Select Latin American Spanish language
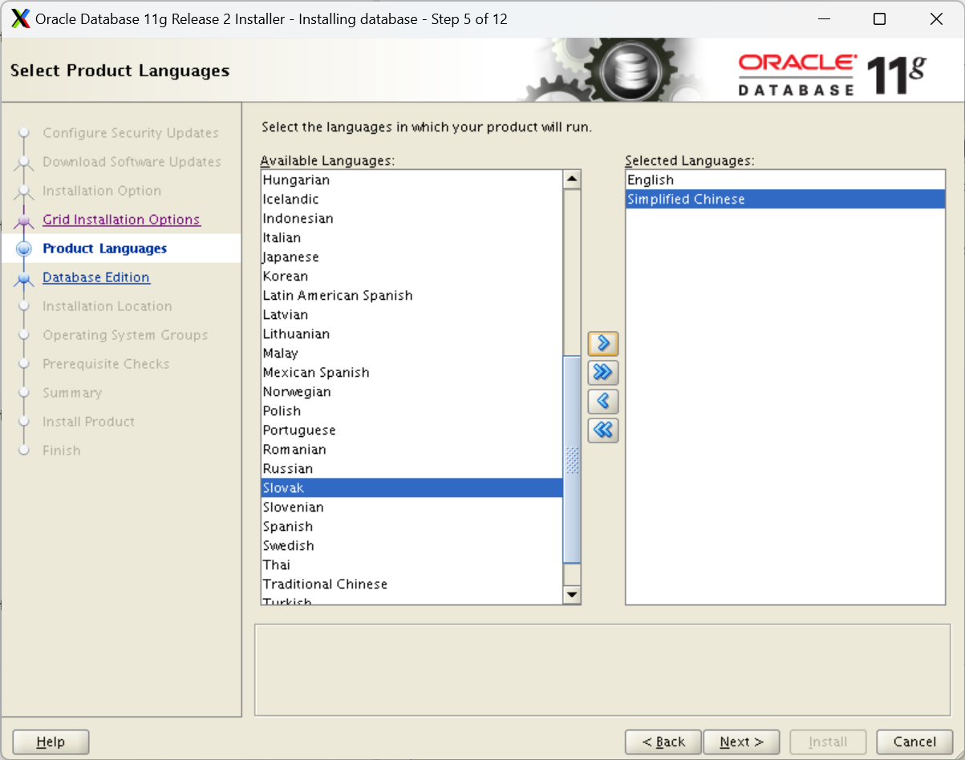The width and height of the screenshot is (965, 760). click(412, 296)
